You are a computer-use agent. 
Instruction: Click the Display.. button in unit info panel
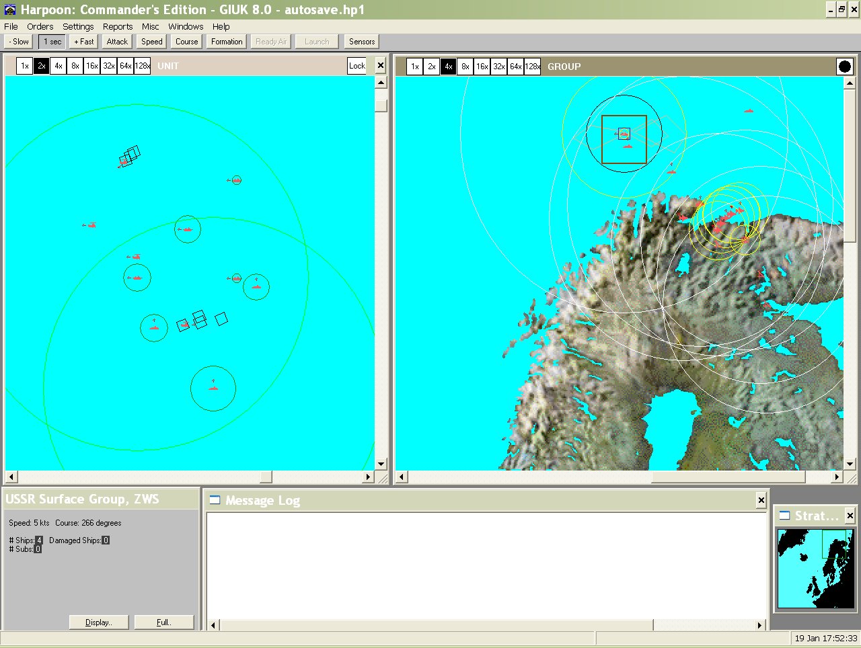pos(99,622)
